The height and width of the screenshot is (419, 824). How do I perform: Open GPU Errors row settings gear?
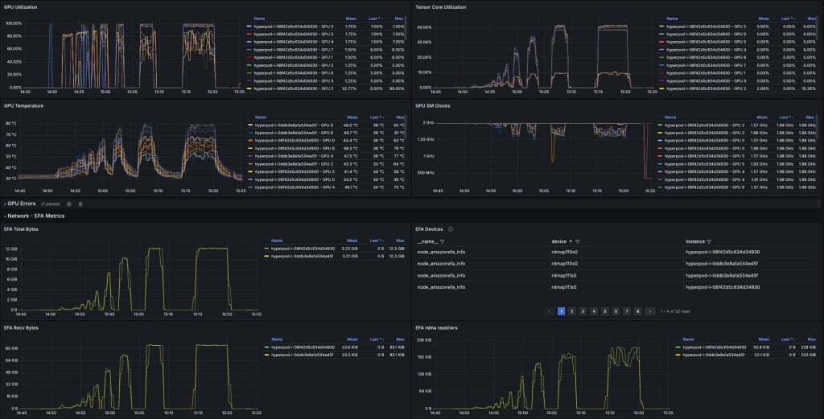(x=68, y=203)
